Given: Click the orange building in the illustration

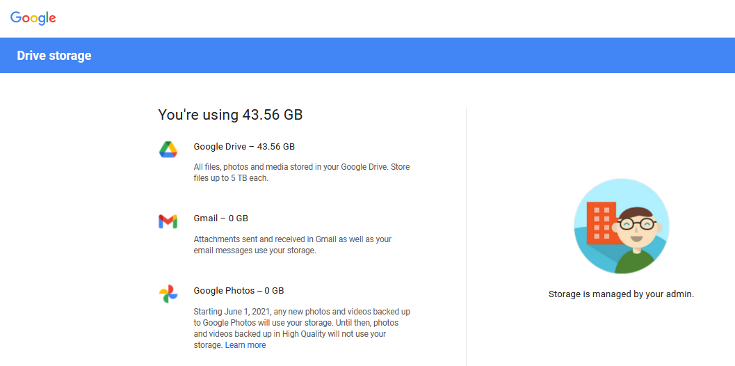Looking at the screenshot, I should 601,223.
